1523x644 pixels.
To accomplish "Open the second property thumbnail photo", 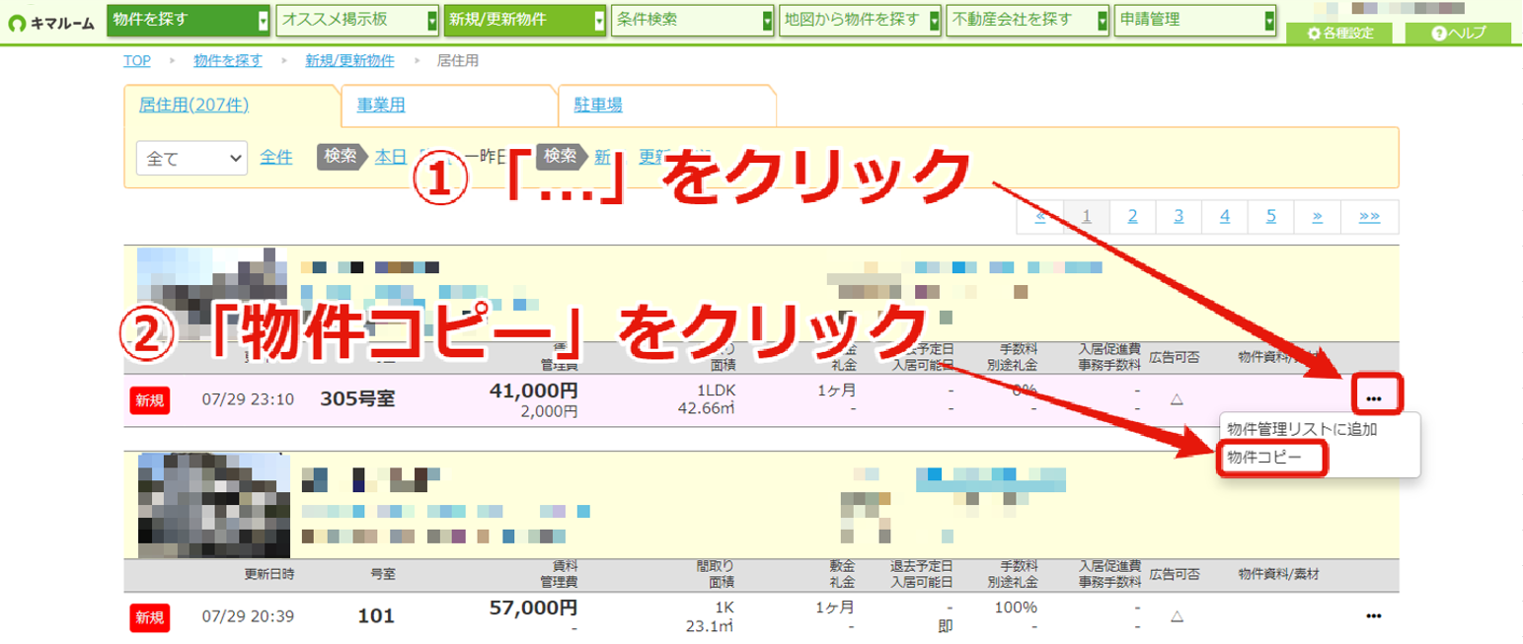I will point(214,506).
